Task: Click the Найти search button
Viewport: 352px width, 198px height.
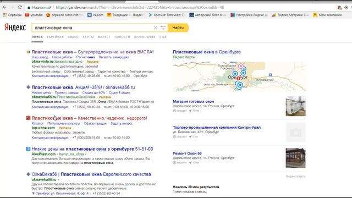Action: coord(178,28)
